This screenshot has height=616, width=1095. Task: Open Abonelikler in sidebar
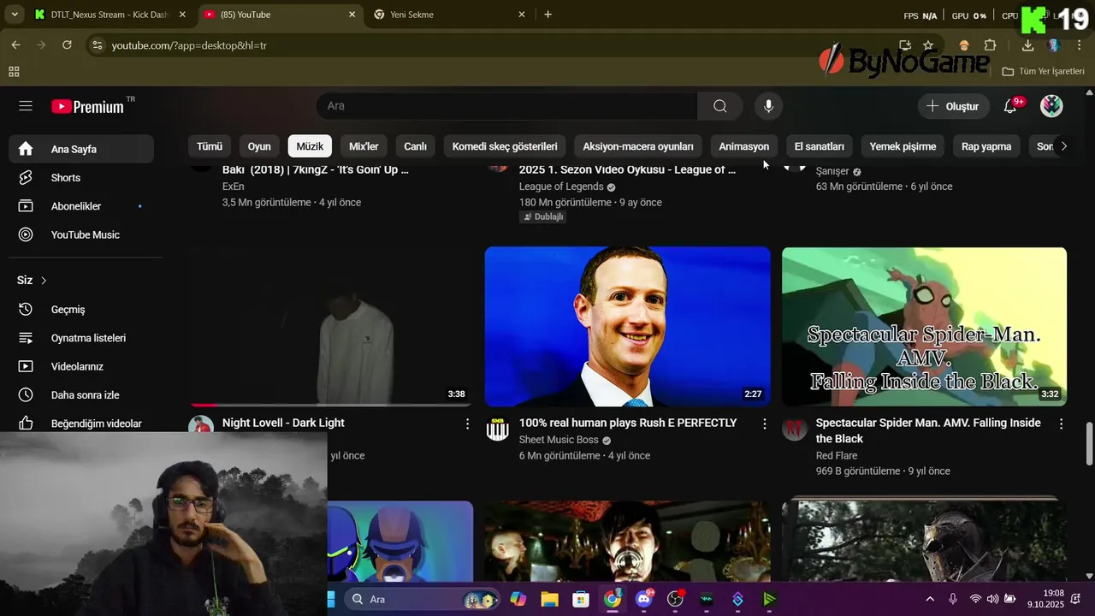click(x=81, y=206)
